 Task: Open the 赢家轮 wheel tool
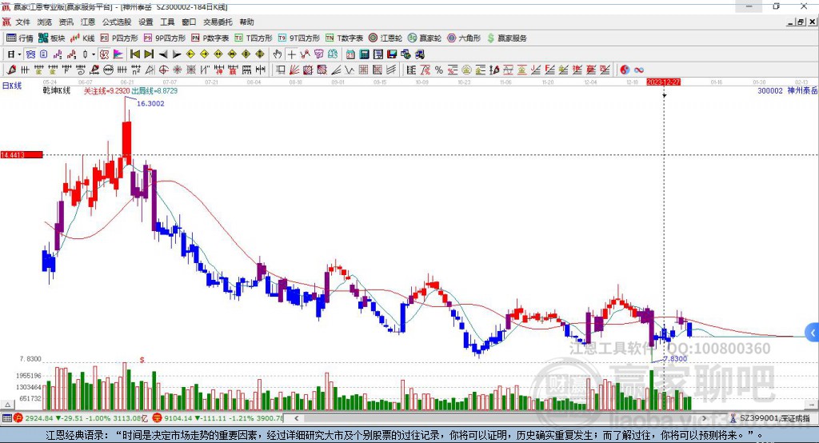point(425,38)
